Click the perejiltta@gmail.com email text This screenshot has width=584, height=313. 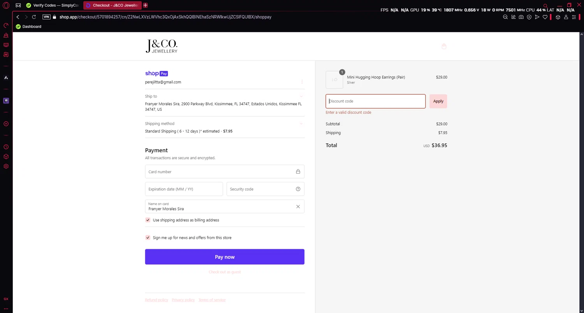tap(163, 82)
